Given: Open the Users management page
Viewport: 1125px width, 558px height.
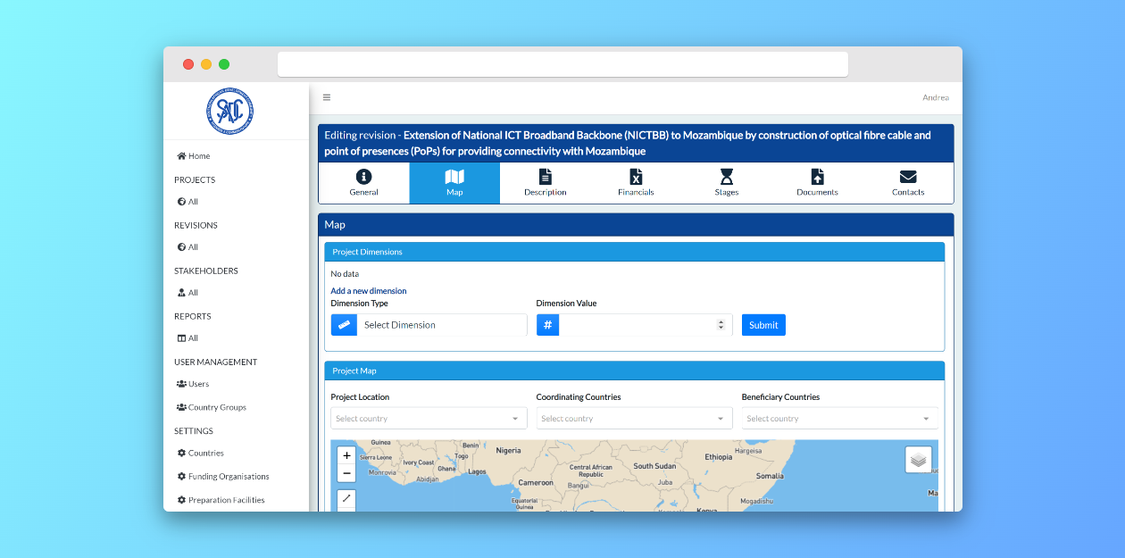Looking at the screenshot, I should pyautogui.click(x=193, y=384).
